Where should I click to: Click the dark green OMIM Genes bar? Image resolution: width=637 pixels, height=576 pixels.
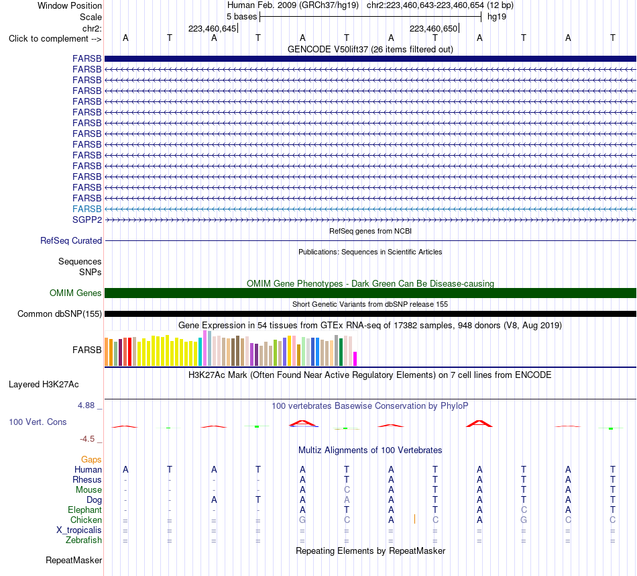coord(370,293)
